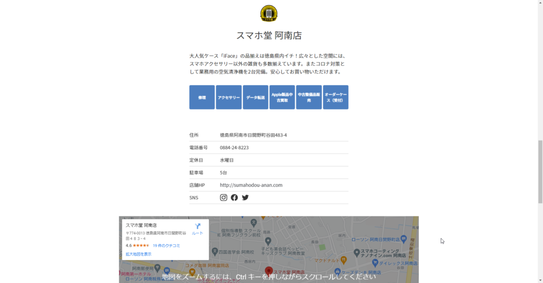Click the 水曜日 closed-day value

227,160
